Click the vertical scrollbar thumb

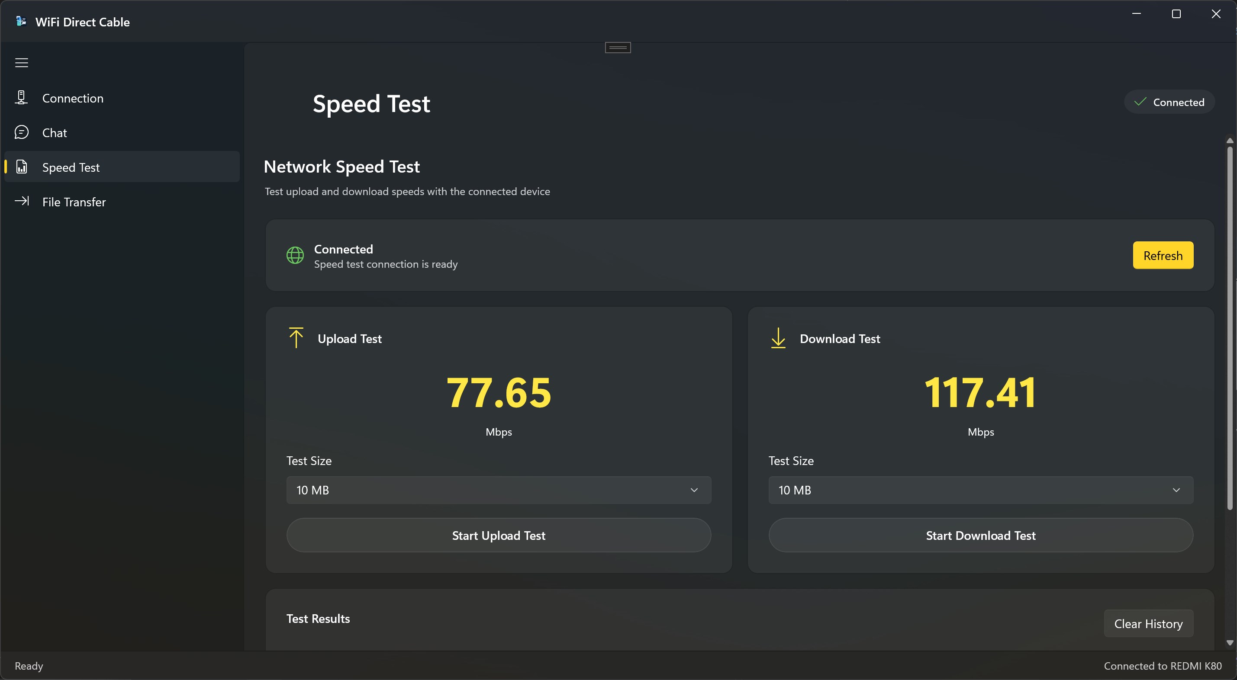pos(1230,329)
